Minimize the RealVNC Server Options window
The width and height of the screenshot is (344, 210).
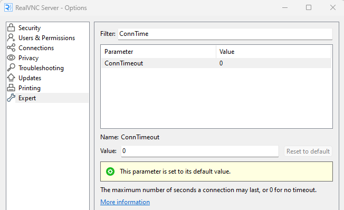285,8
